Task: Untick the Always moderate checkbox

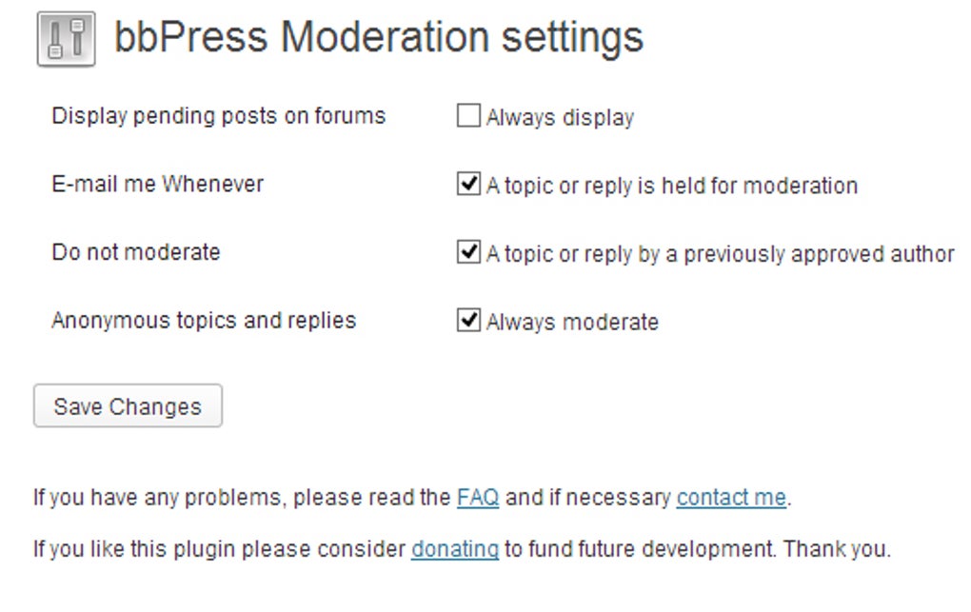Action: 467,321
